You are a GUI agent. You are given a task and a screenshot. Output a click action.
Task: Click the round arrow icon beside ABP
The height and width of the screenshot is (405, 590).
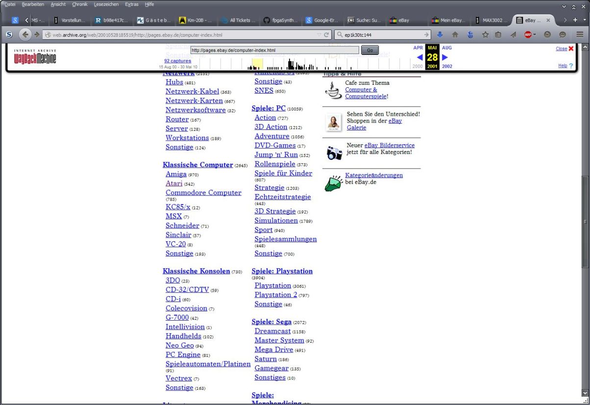547,35
